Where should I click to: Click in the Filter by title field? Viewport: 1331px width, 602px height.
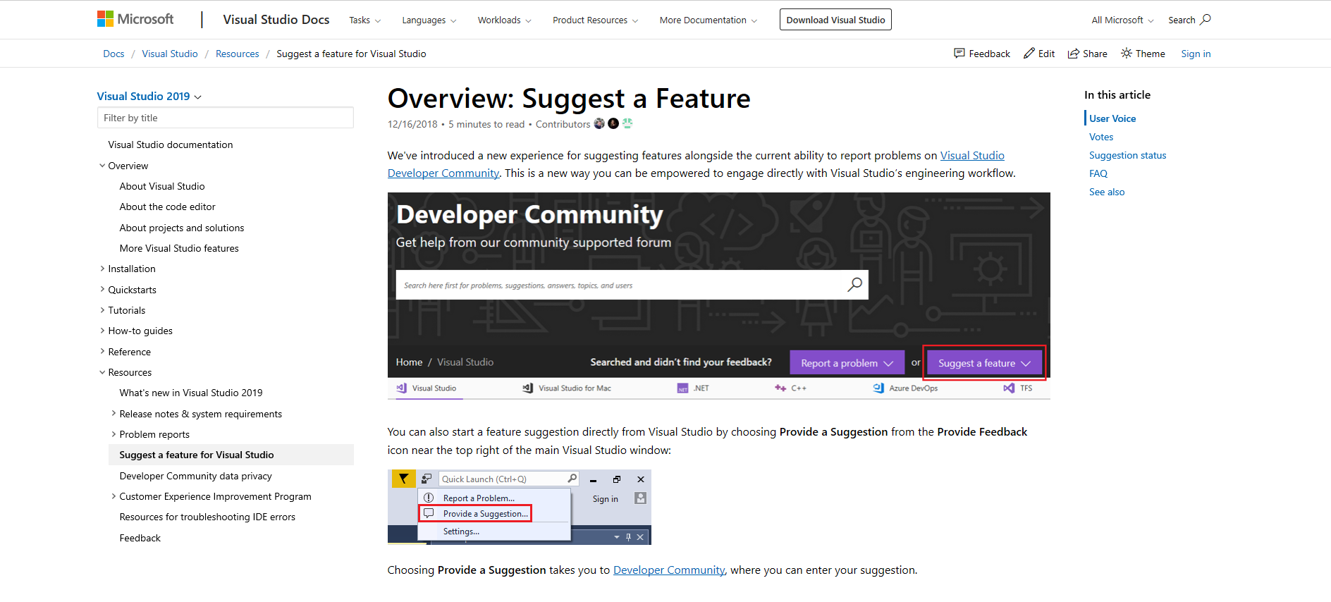[x=226, y=118]
